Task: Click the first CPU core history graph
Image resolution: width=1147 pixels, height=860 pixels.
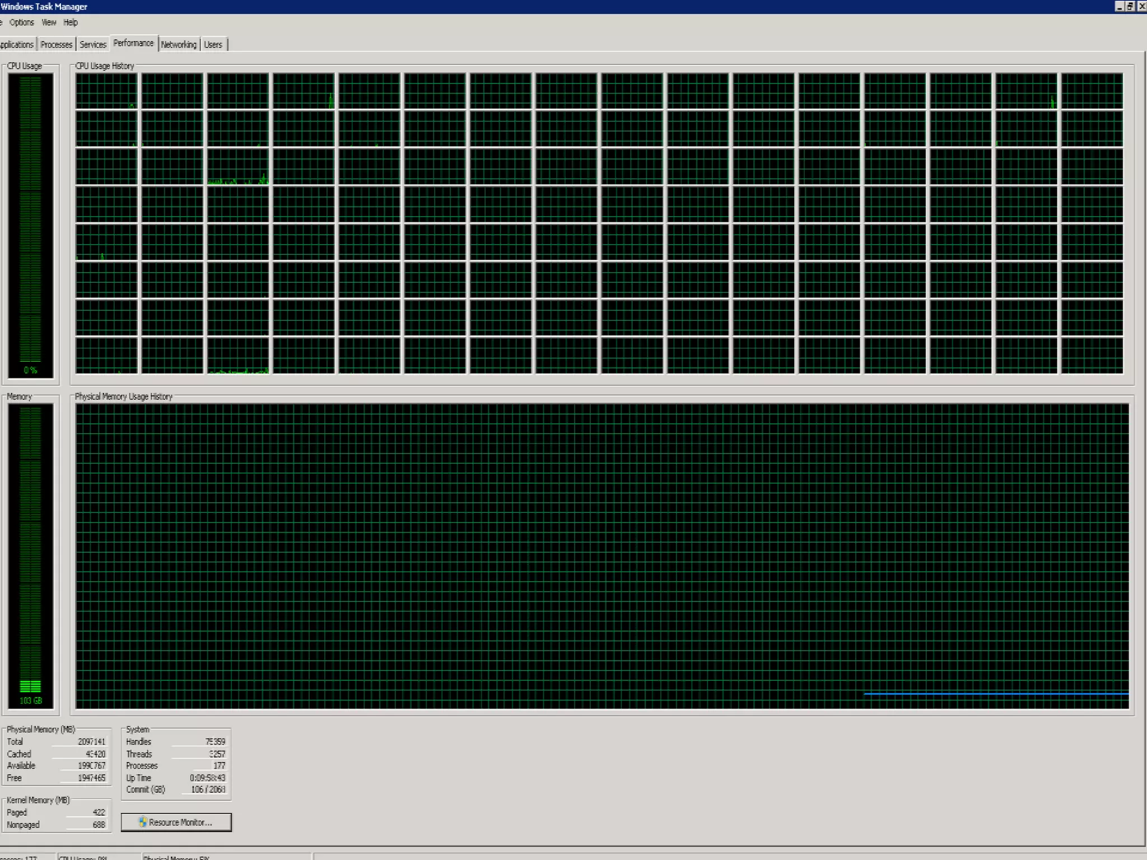Action: click(x=106, y=91)
